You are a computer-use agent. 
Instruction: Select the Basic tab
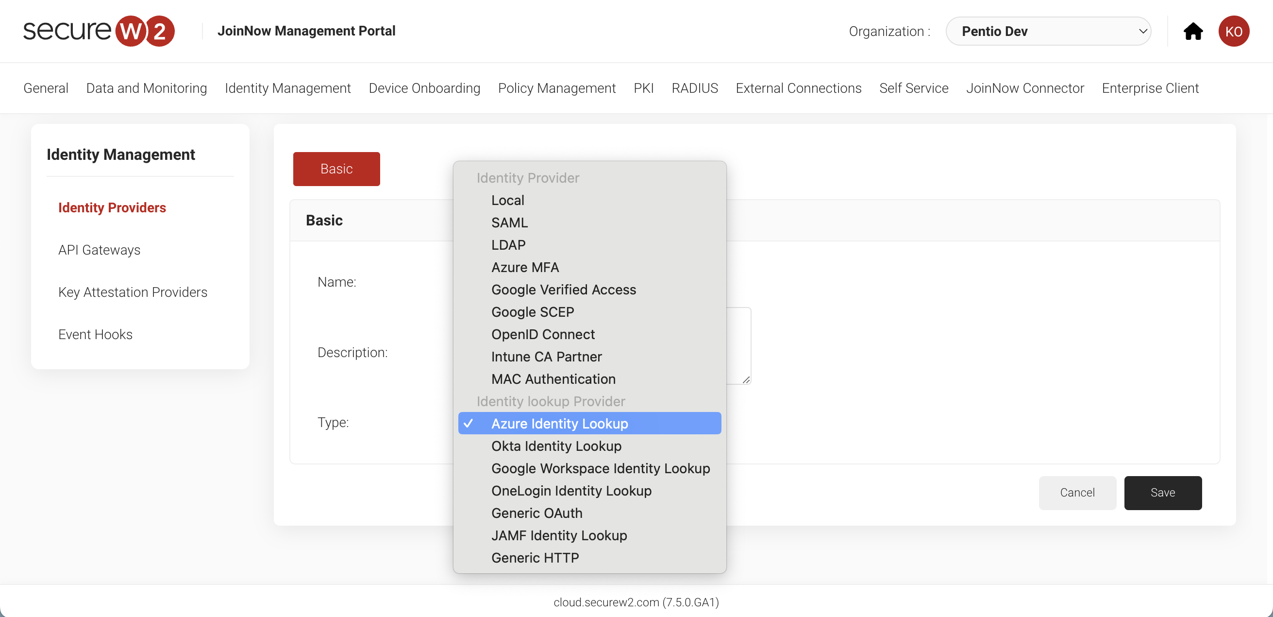[x=336, y=169]
